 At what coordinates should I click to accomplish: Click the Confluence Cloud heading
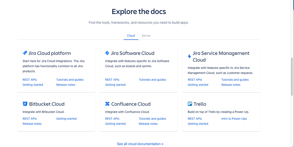131,104
